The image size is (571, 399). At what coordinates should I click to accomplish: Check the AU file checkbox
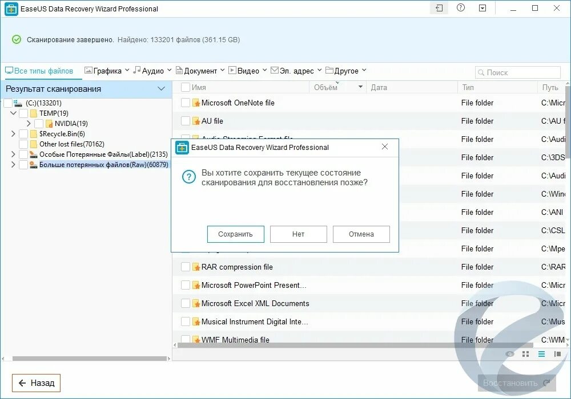186,121
